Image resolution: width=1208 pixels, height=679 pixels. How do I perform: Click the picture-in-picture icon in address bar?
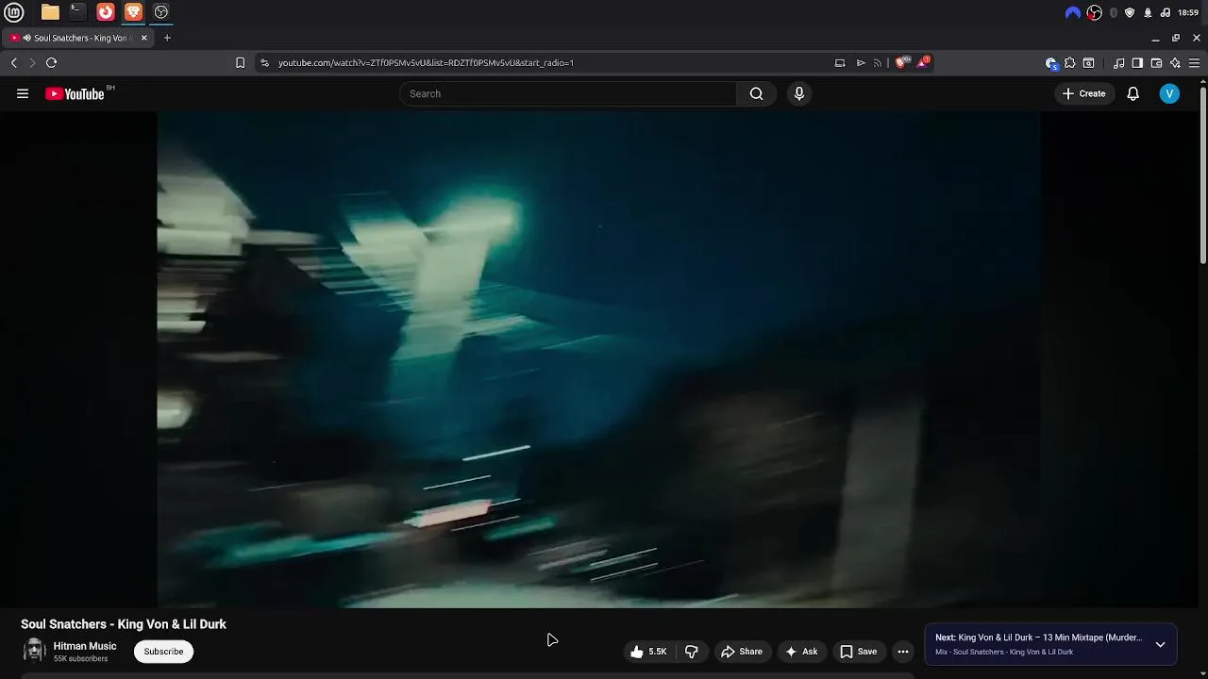tap(840, 63)
